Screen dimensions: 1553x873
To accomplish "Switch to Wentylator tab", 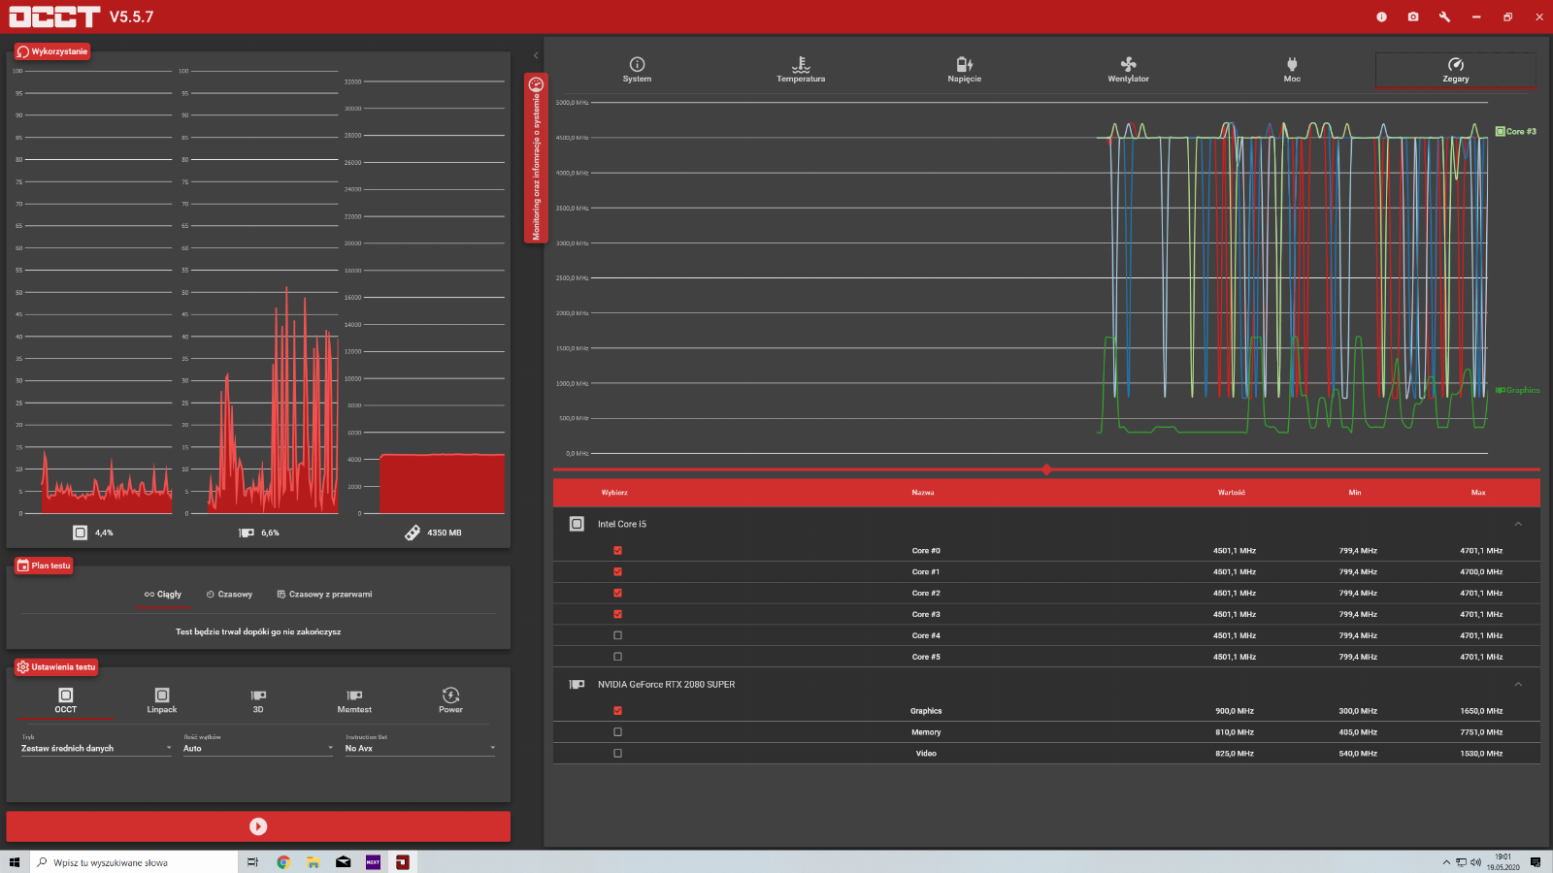I will (x=1128, y=70).
